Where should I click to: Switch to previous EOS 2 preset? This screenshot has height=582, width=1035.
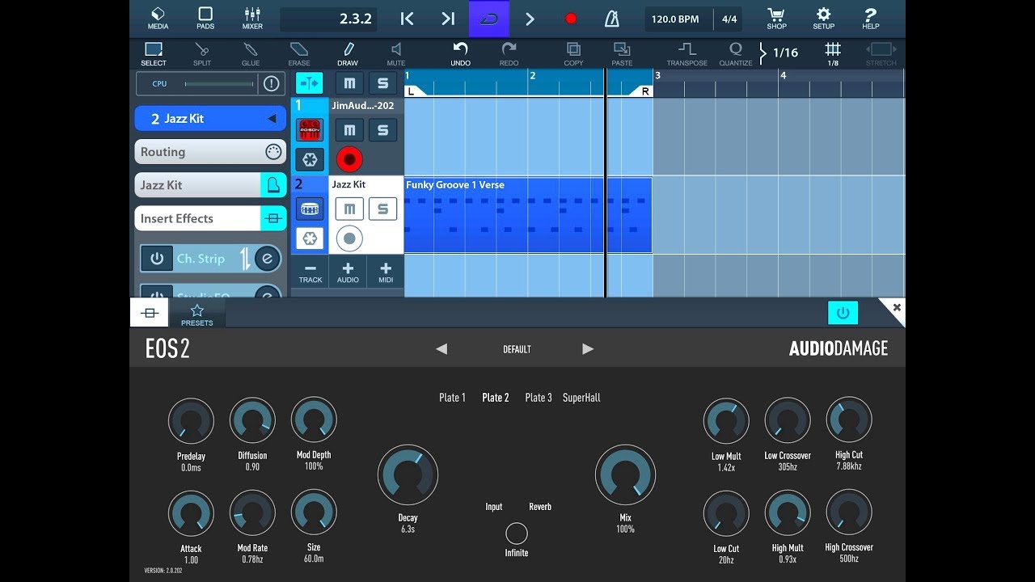(x=441, y=349)
